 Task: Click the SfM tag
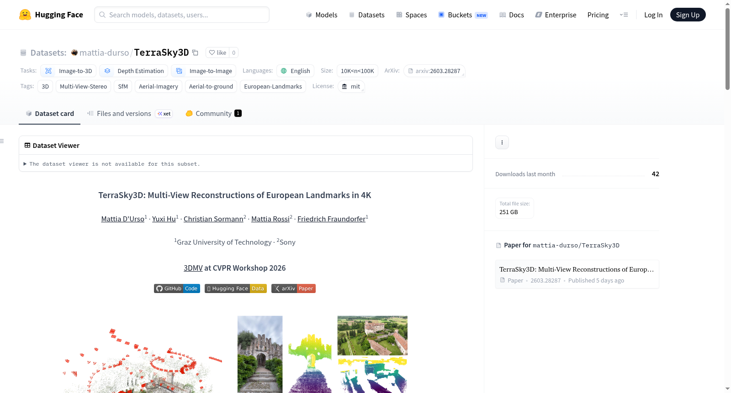pos(123,86)
